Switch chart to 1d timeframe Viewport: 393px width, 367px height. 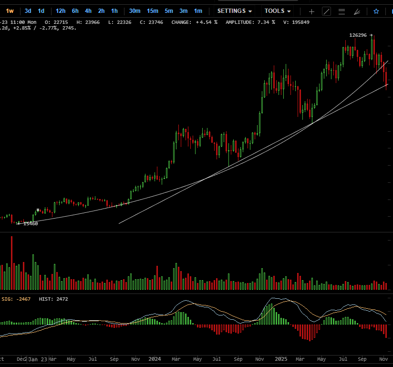coord(41,11)
